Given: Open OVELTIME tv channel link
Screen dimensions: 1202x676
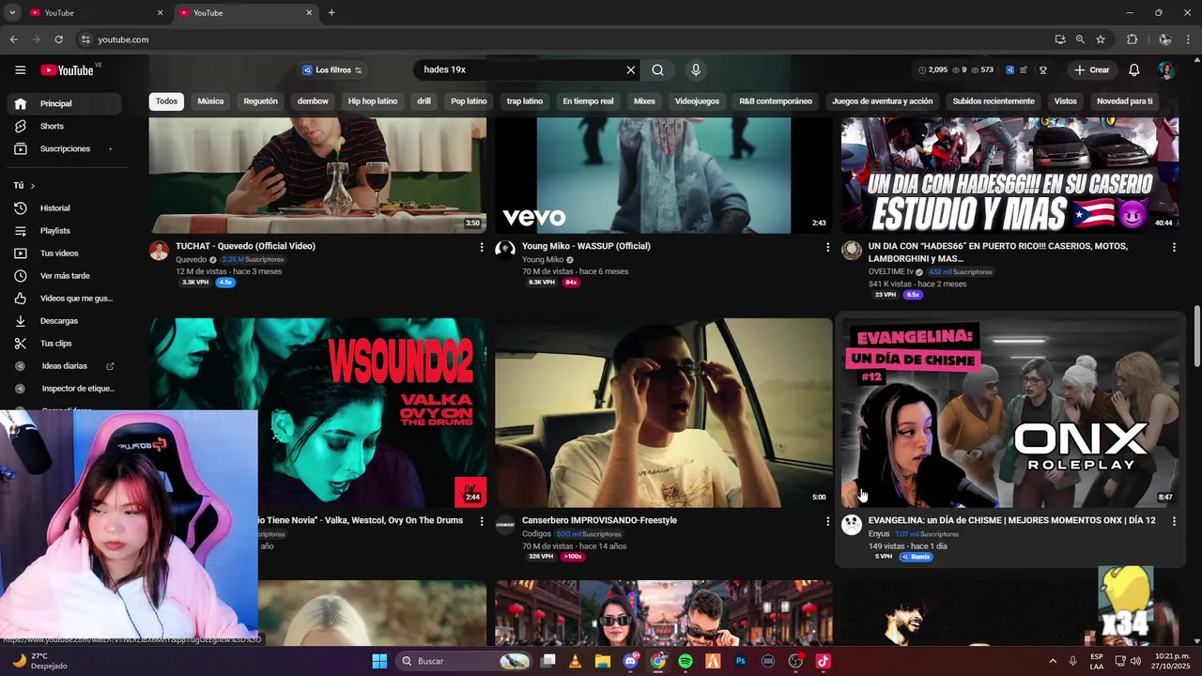Looking at the screenshot, I should coord(890,271).
